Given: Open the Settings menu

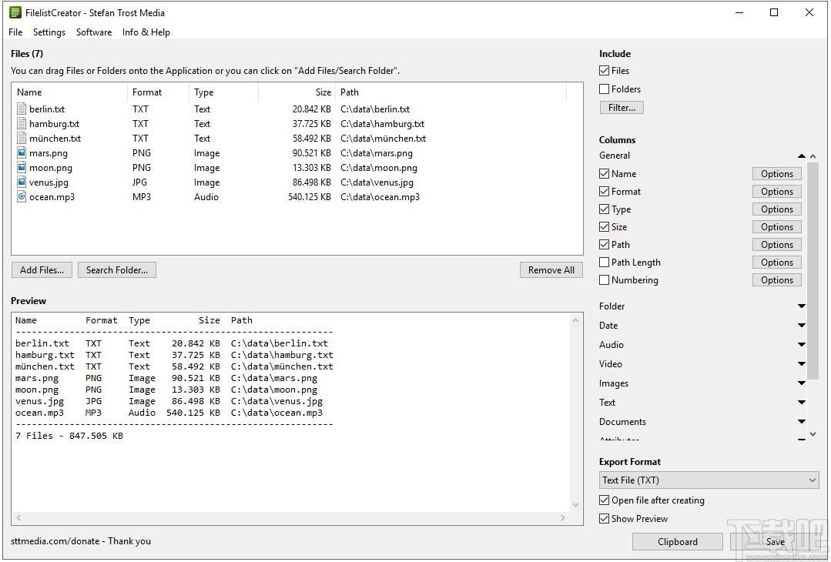Looking at the screenshot, I should point(49,32).
